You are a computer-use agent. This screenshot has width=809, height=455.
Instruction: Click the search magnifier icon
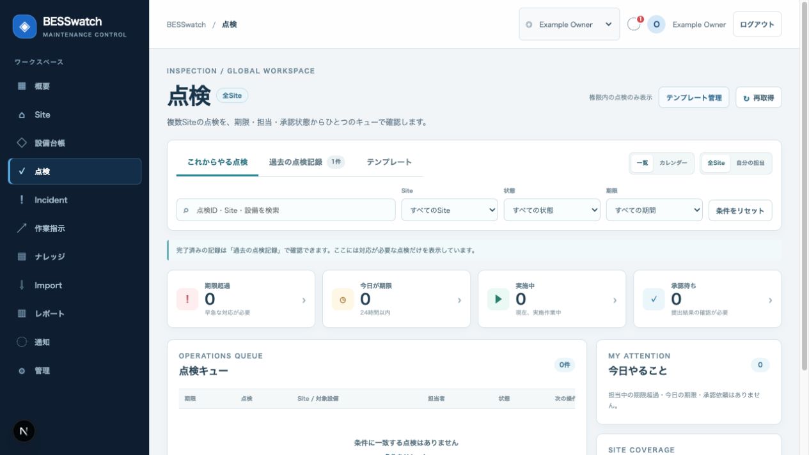point(186,210)
